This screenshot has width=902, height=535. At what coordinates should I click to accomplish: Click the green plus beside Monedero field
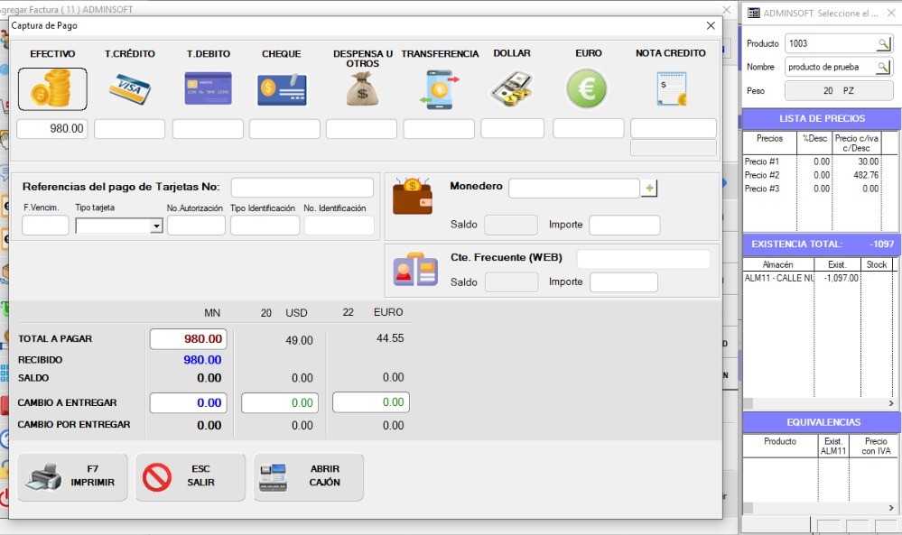(649, 189)
